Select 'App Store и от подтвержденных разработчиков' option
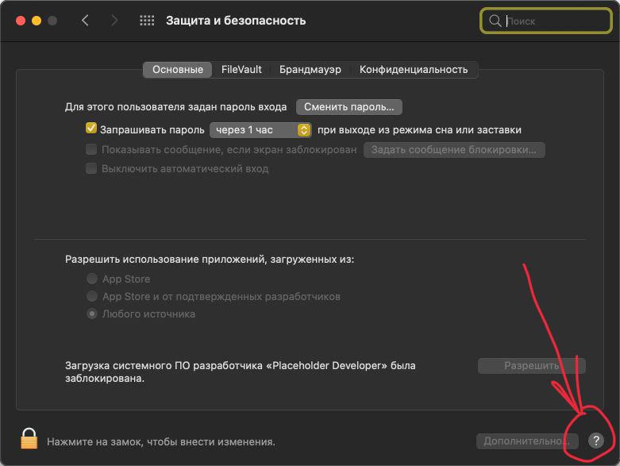Viewport: 620px width, 466px height. (x=92, y=296)
